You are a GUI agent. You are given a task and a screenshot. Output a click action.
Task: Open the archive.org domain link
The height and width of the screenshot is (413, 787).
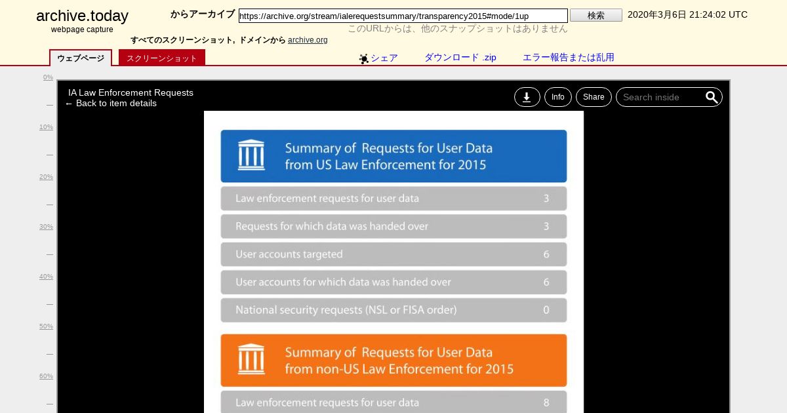point(308,40)
